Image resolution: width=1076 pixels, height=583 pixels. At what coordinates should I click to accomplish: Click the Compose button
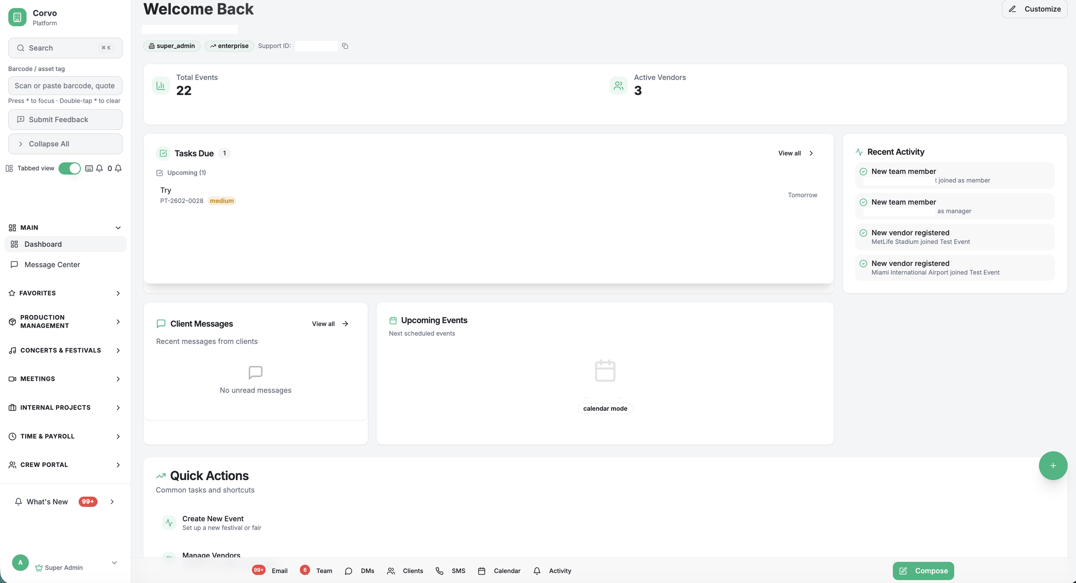pos(923,571)
